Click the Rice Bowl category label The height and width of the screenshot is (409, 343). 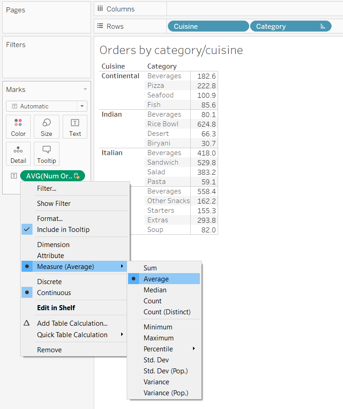click(163, 124)
